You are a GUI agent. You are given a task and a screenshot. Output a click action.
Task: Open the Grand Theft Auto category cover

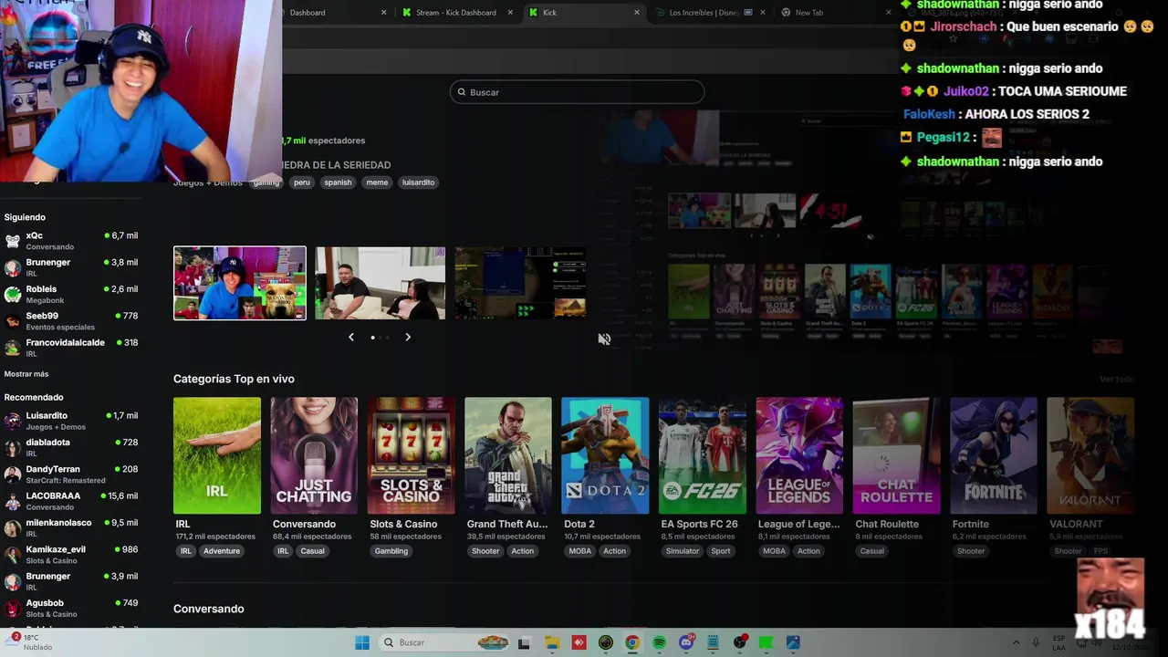pos(508,455)
